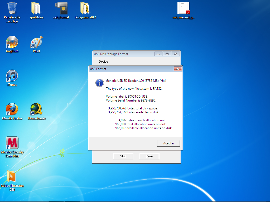Close the USB Format dialog with X

[178, 69]
